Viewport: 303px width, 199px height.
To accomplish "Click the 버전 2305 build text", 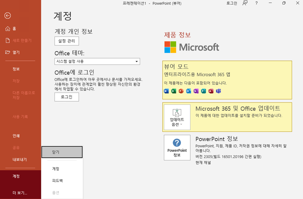I will pyautogui.click(x=228, y=156).
